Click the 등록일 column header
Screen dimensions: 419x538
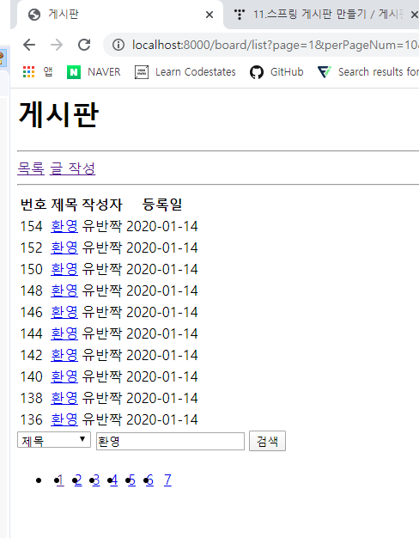click(161, 205)
